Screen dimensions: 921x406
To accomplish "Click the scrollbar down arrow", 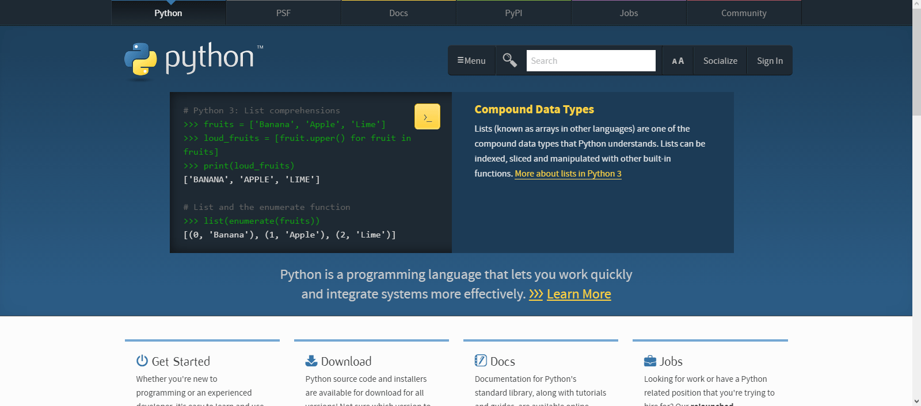I will click(x=916, y=401).
